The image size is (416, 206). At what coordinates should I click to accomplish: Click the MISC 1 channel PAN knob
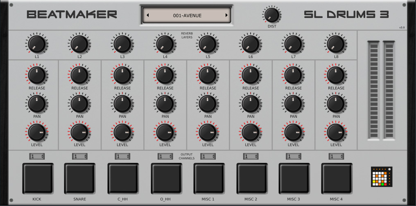point(208,103)
